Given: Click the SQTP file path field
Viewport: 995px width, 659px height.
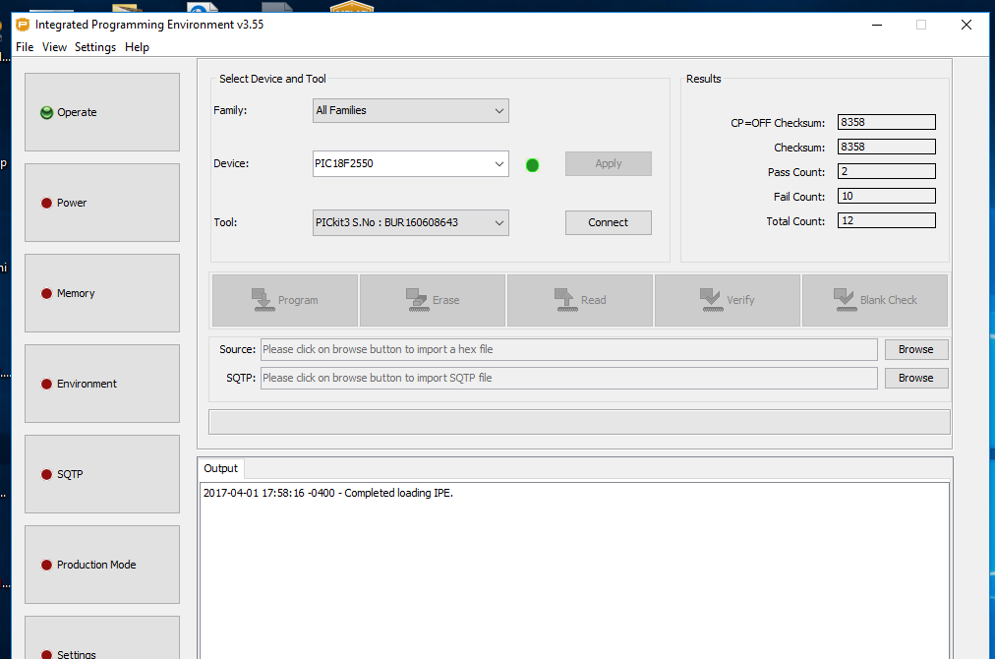Looking at the screenshot, I should (x=569, y=379).
